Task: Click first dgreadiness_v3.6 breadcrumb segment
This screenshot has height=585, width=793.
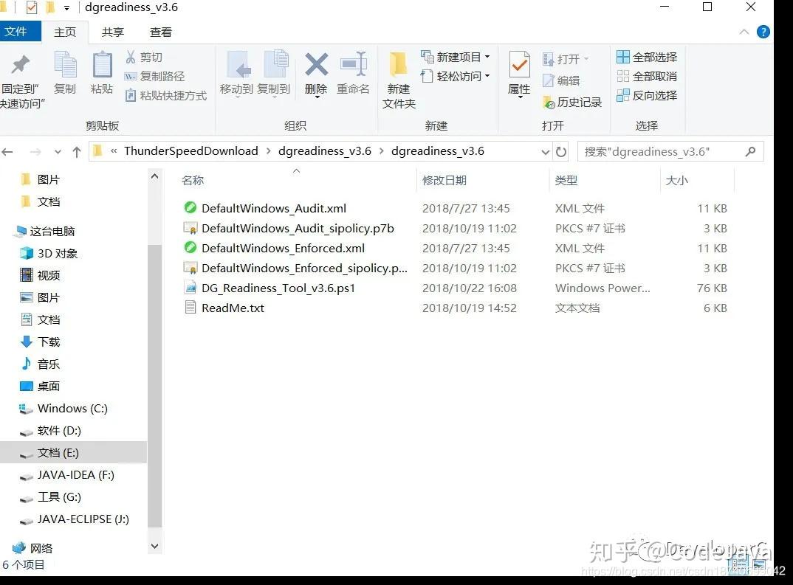Action: pos(325,151)
